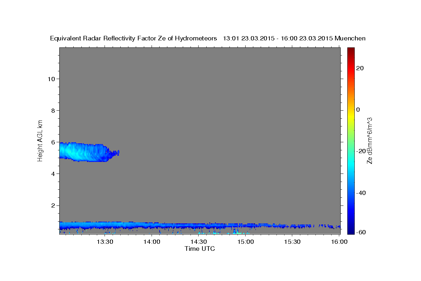Image resolution: width=421 pixels, height=281 pixels.
Task: Click the colorbar value label 20
Action: click(360, 68)
